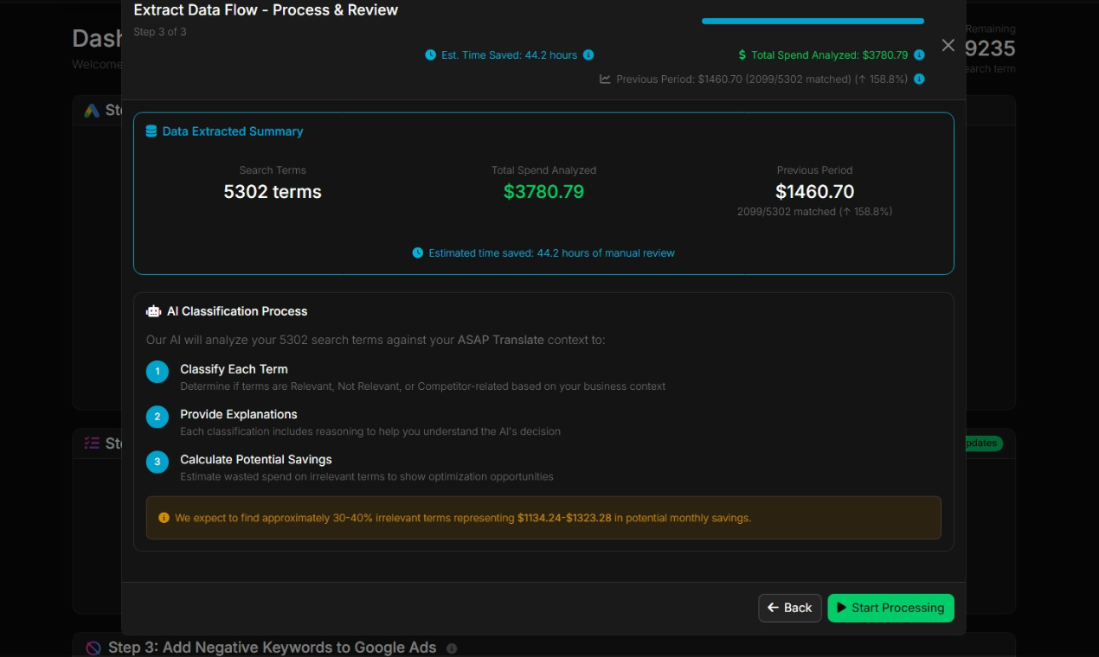The height and width of the screenshot is (657, 1099).
Task: Click clock icon beside Estimated time saved note
Action: click(418, 253)
